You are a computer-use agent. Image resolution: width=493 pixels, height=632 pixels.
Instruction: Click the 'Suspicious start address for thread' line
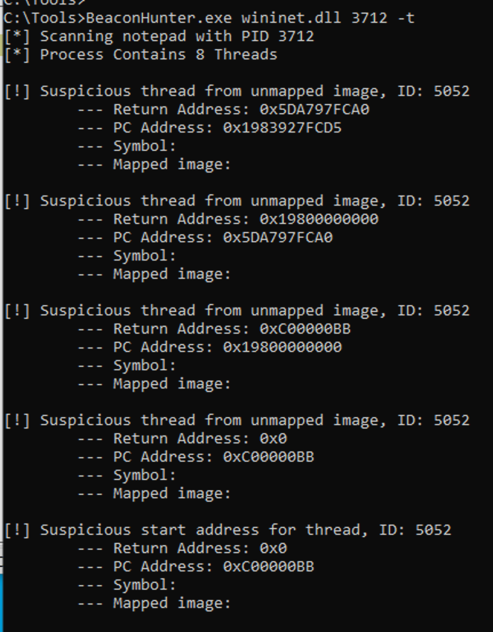tap(228, 530)
